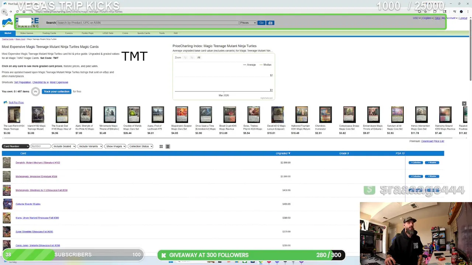Click the Magic Card breadcrumb link

(20, 39)
